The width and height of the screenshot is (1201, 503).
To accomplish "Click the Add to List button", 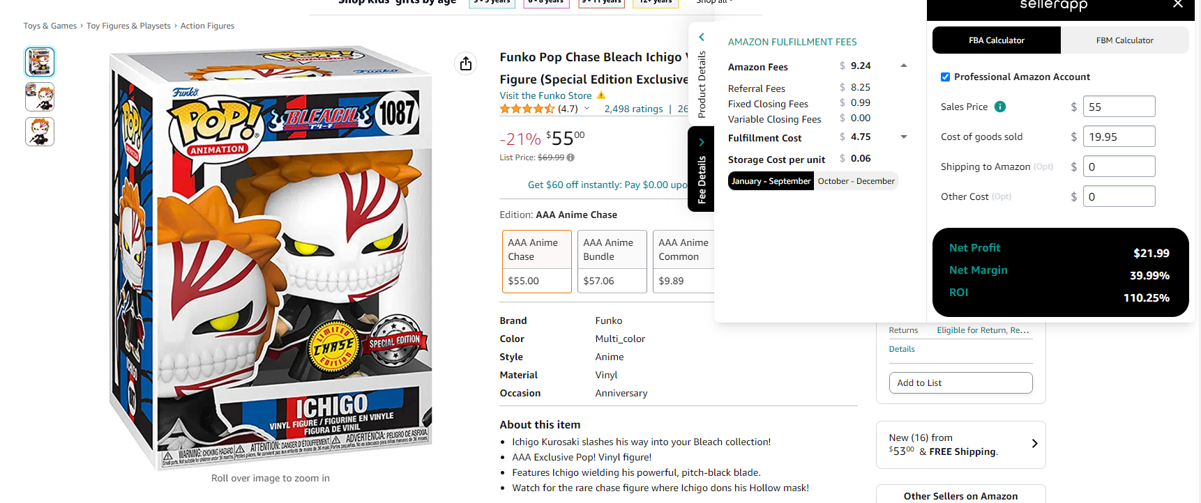I will point(960,382).
